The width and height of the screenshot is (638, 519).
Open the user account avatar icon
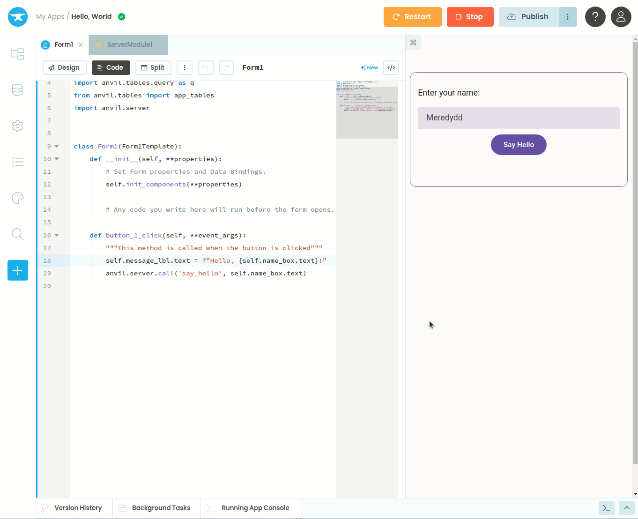[621, 17]
